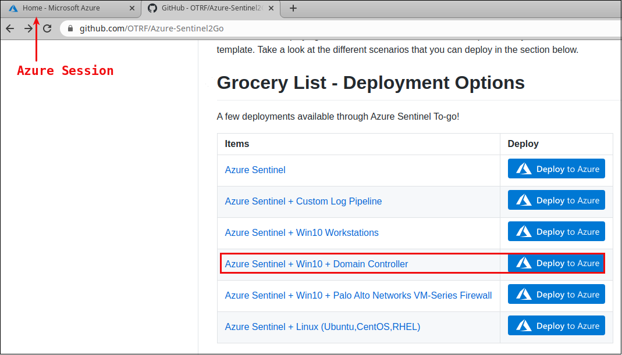Click the browser back arrow

[x=10, y=28]
